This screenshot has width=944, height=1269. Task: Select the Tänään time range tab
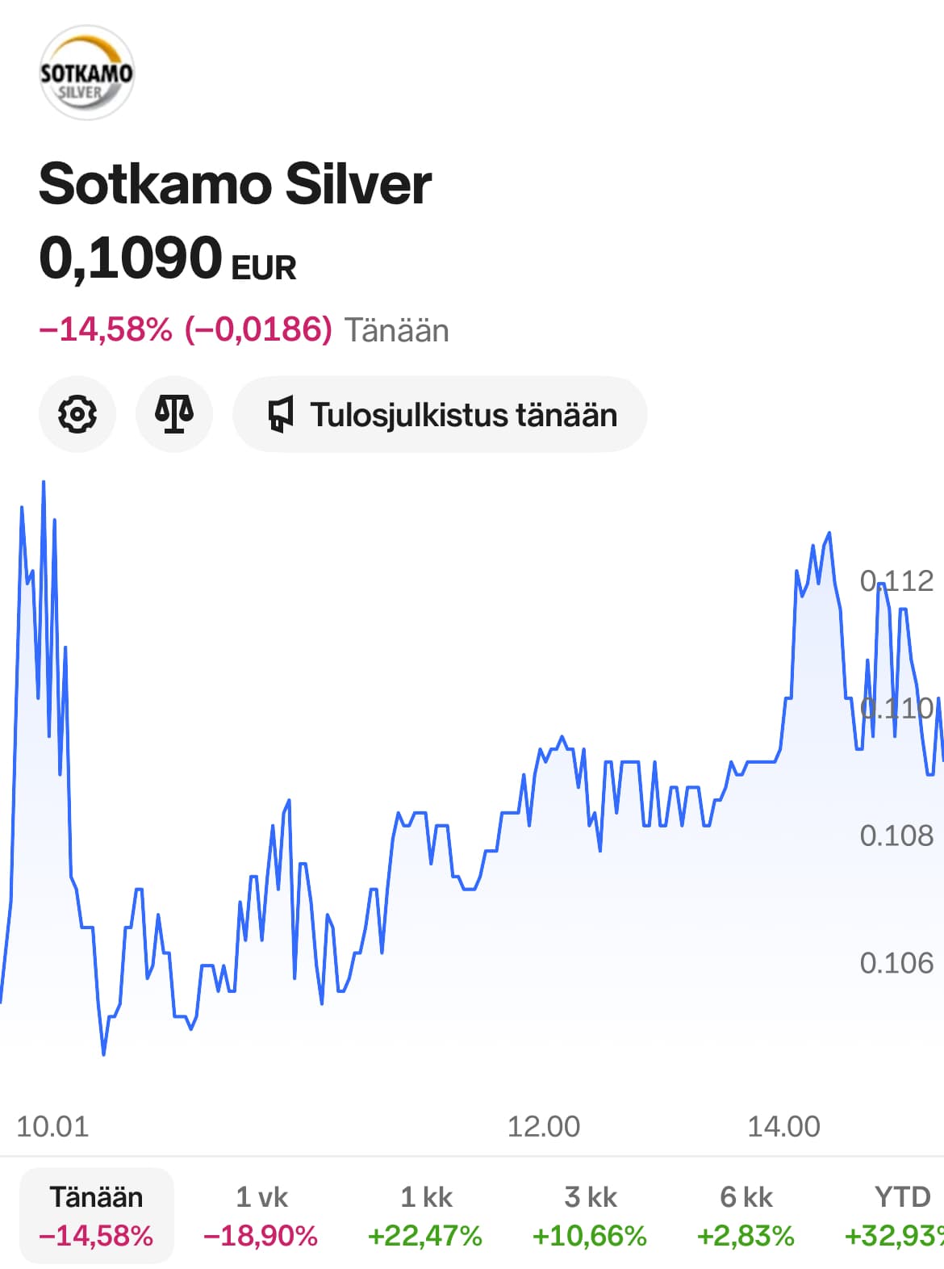(96, 1215)
